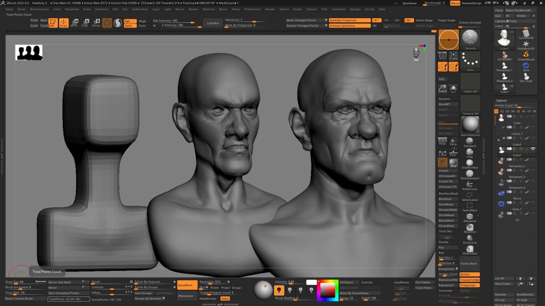This screenshot has height=306, width=545.
Task: Click the LightBox button
Action: [x=213, y=23]
